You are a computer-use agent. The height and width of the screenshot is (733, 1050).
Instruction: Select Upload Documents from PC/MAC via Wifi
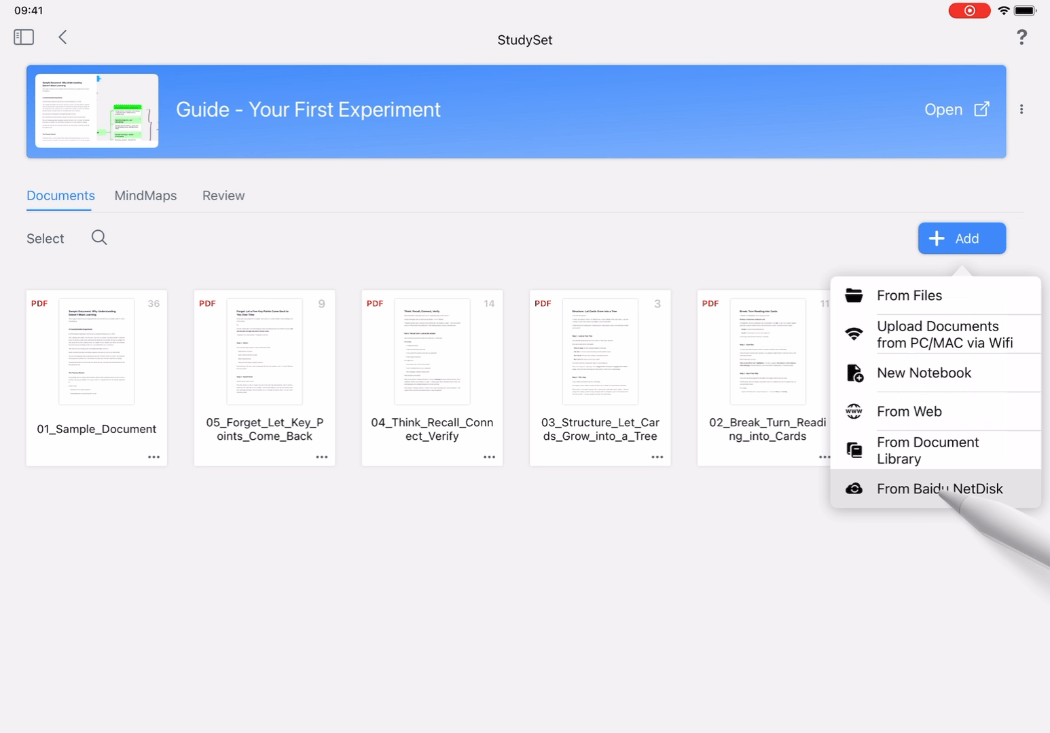pyautogui.click(x=944, y=335)
